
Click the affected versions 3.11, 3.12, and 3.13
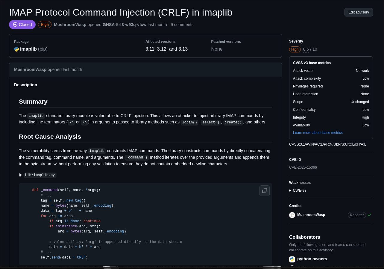tap(166, 49)
